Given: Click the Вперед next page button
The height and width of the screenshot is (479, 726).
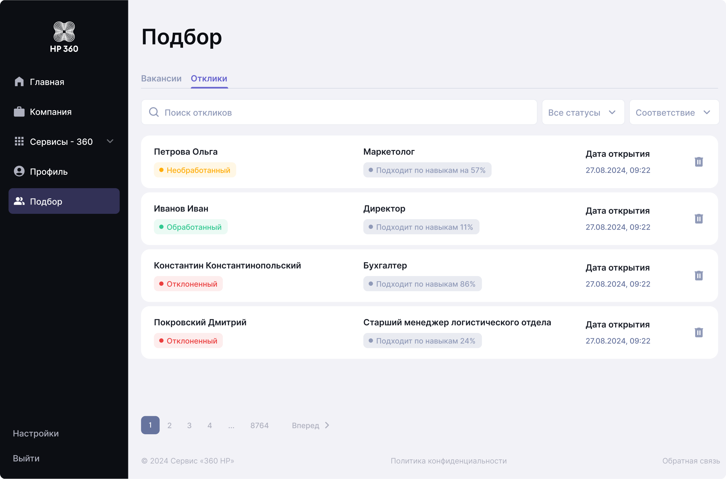Looking at the screenshot, I should [x=310, y=425].
